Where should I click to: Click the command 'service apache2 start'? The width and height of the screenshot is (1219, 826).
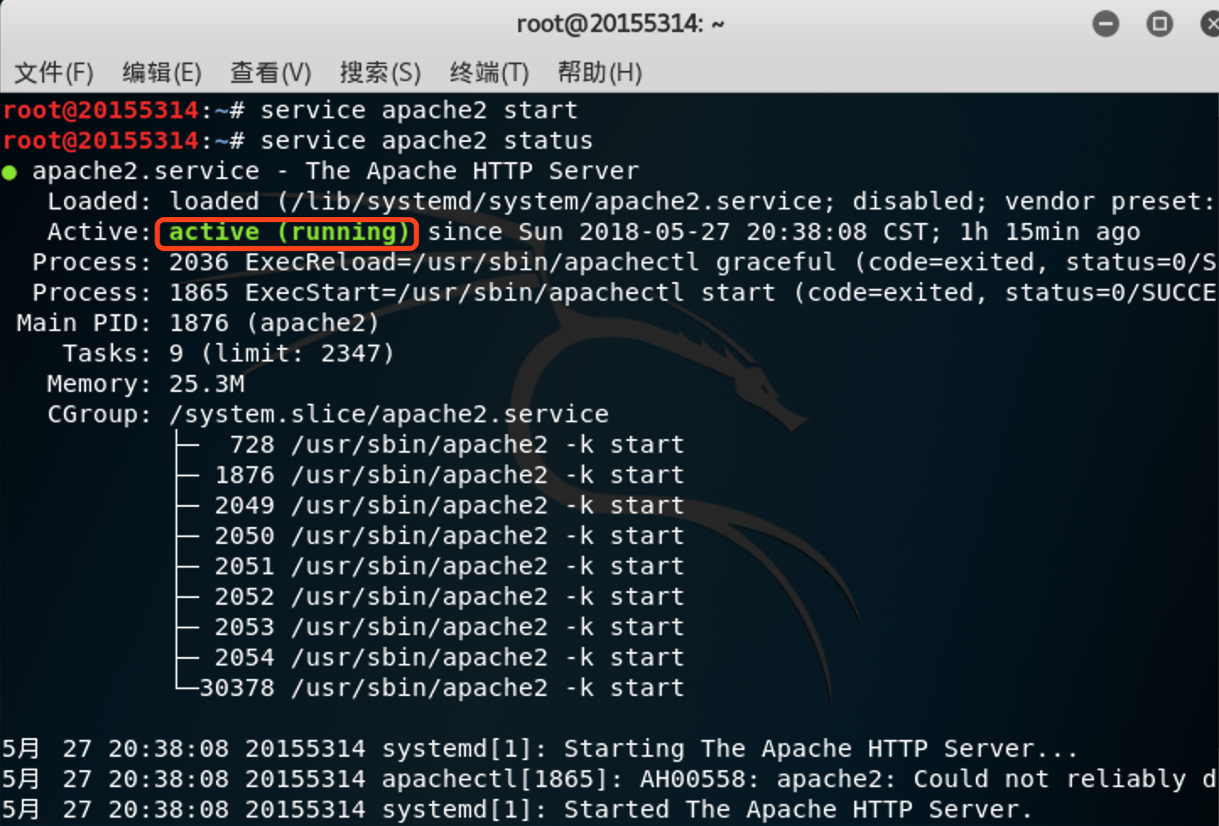pyautogui.click(x=419, y=111)
